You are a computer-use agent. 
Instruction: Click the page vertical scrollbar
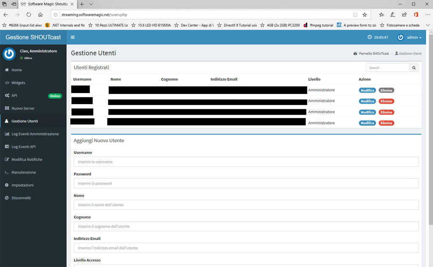click(x=431, y=129)
